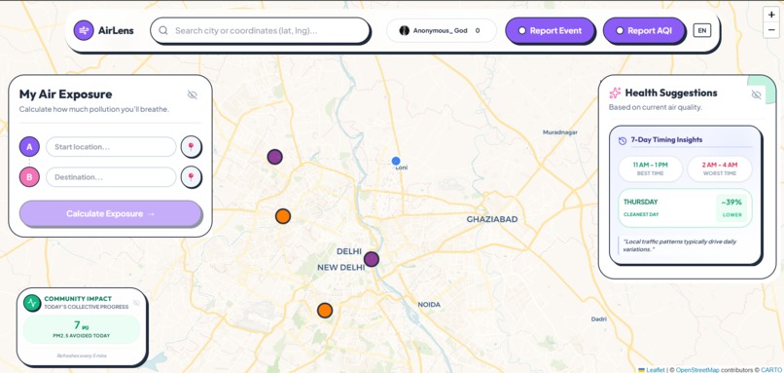Click the magnifier icon in the search bar
This screenshot has width=784, height=373.
coord(163,30)
